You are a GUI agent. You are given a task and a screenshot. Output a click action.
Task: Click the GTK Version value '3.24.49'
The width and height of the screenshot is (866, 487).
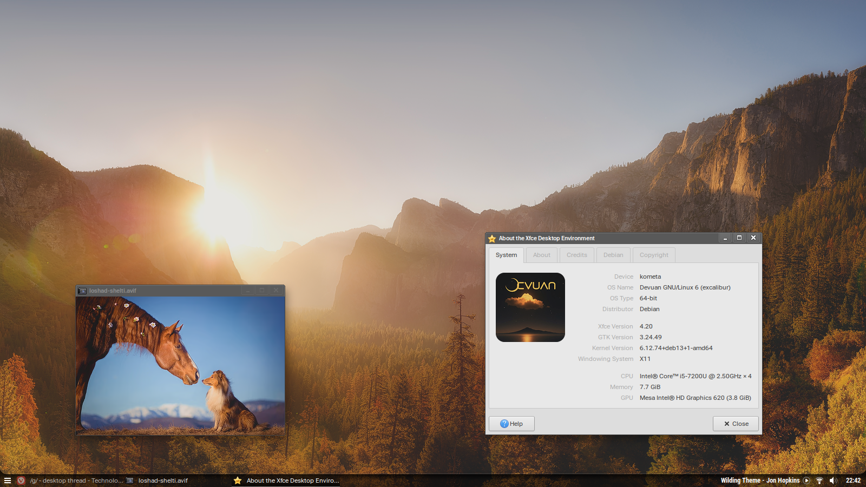651,337
